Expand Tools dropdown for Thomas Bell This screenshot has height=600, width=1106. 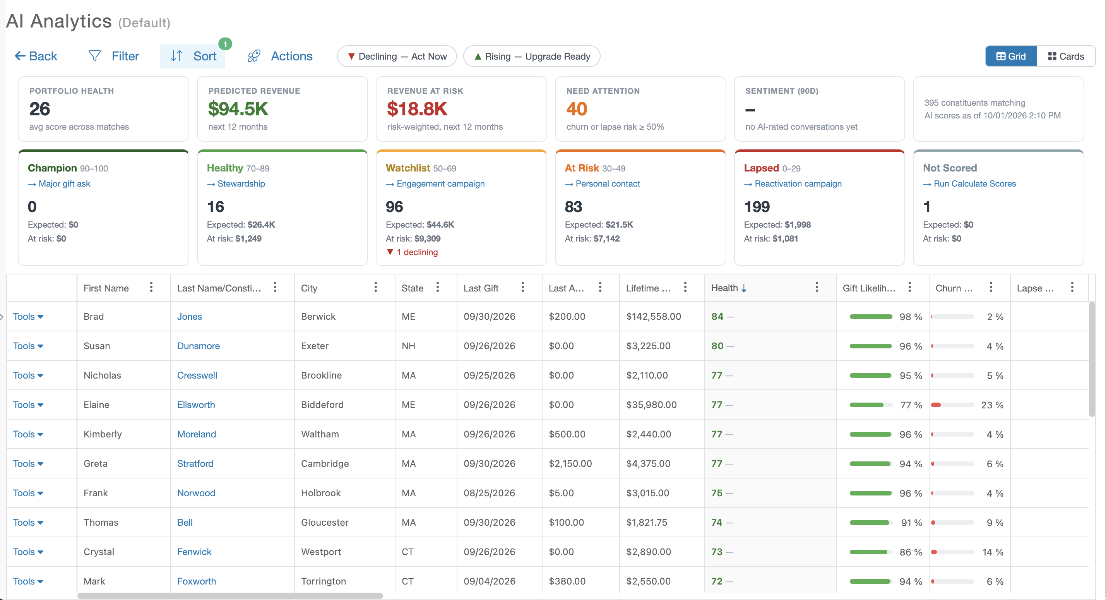(x=28, y=522)
